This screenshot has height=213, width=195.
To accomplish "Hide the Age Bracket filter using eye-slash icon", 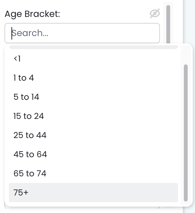I will [x=155, y=14].
